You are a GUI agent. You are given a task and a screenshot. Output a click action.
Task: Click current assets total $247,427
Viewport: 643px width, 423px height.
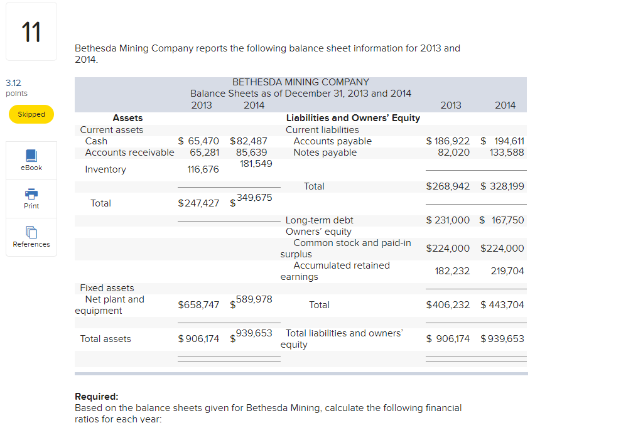(x=198, y=203)
